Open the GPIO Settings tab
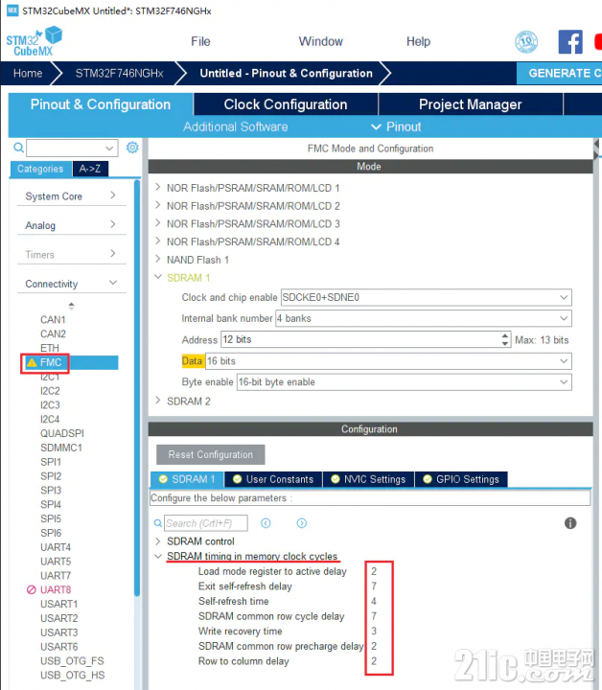 pos(461,479)
